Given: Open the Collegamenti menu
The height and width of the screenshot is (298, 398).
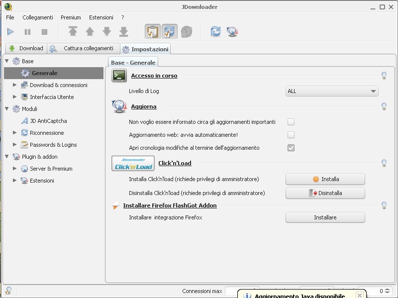Looking at the screenshot, I should click(x=37, y=17).
